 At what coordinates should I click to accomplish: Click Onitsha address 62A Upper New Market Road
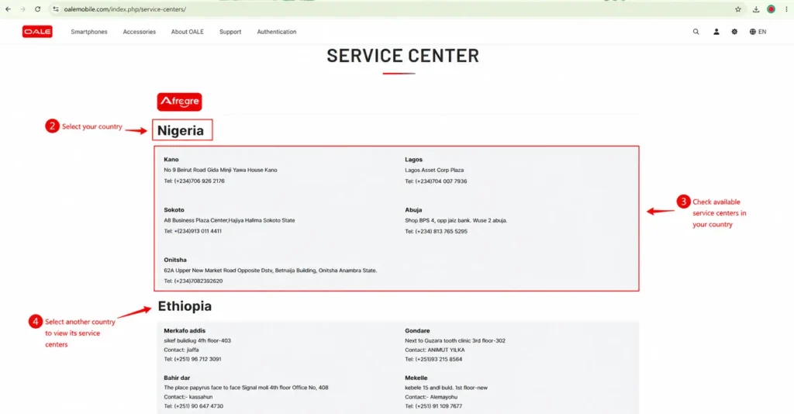pyautogui.click(x=270, y=271)
